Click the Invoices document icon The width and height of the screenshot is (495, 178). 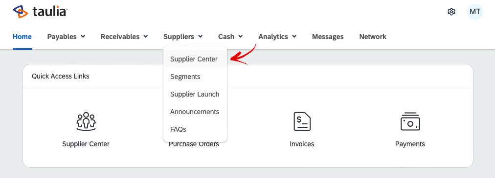pyautogui.click(x=302, y=121)
